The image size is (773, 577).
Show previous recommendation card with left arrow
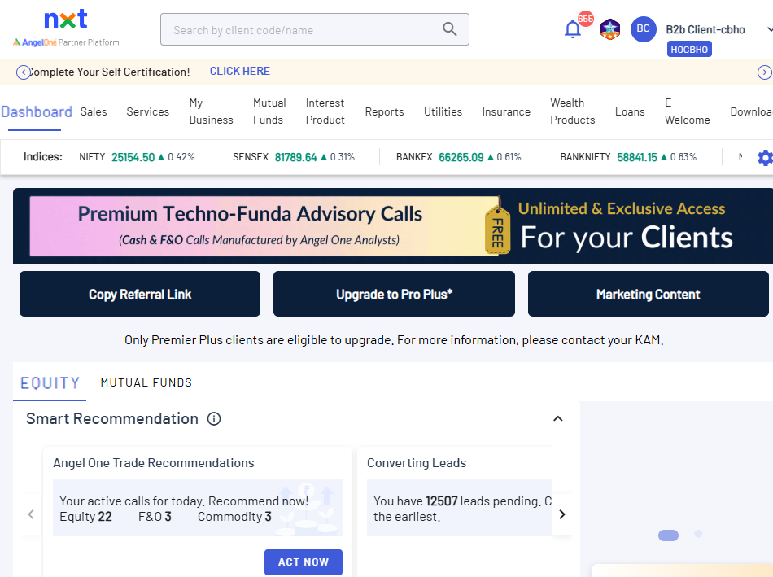[31, 514]
